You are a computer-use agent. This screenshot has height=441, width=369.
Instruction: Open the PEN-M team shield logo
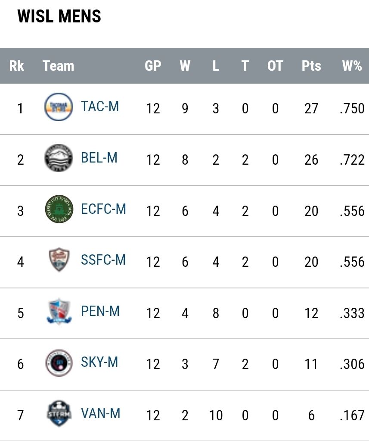[59, 311]
